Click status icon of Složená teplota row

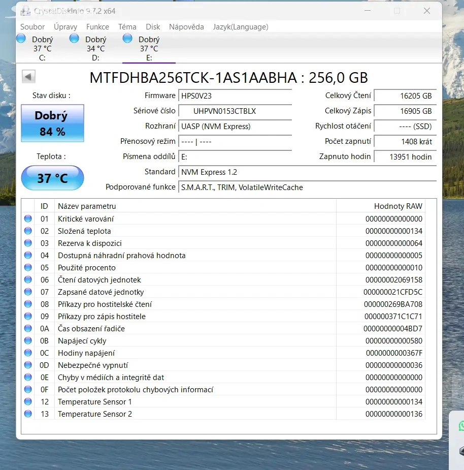[x=28, y=231]
